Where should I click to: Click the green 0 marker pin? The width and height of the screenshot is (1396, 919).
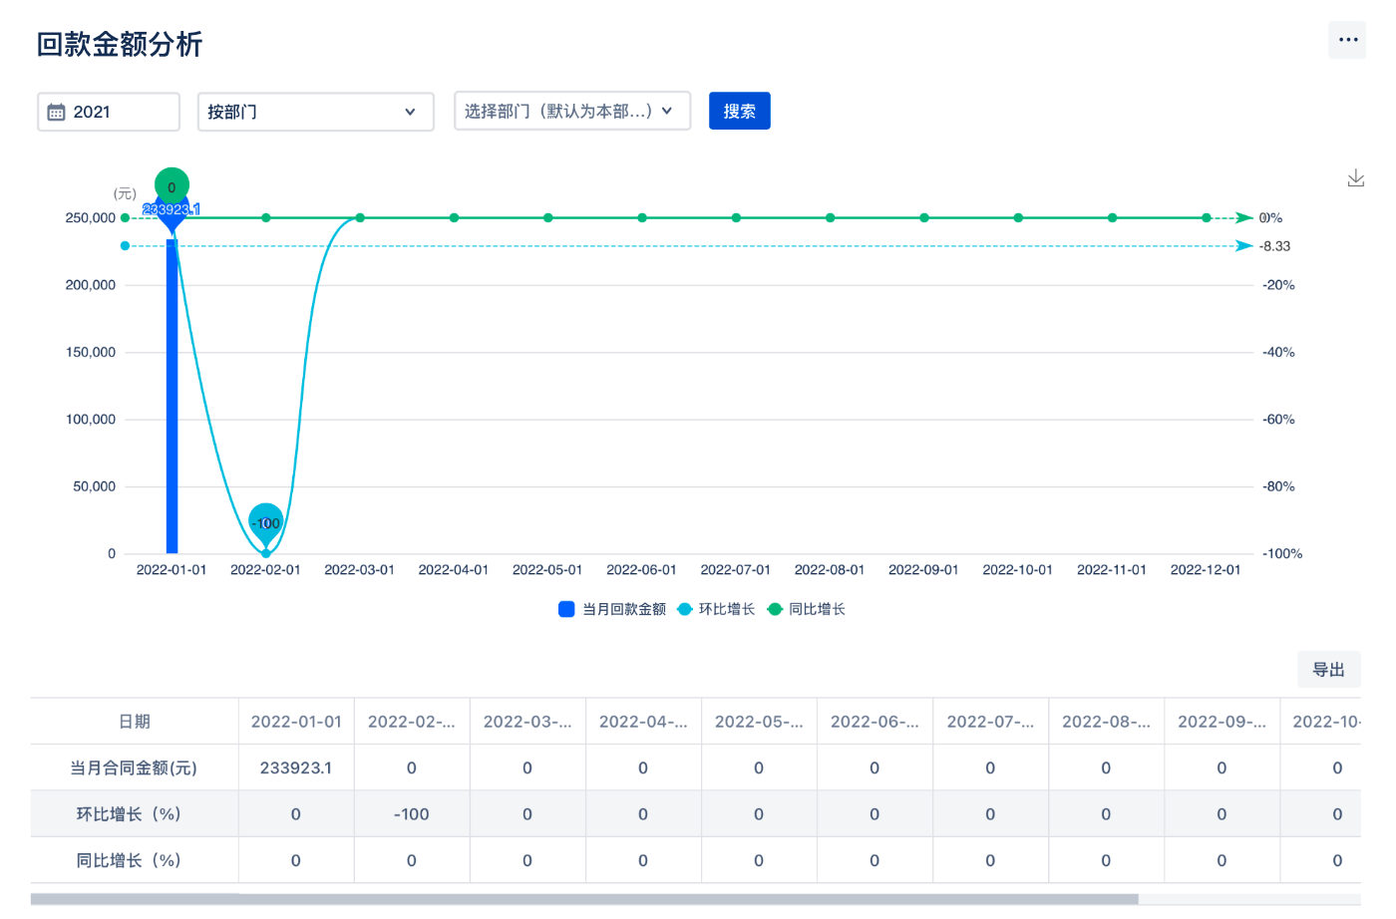pos(172,185)
